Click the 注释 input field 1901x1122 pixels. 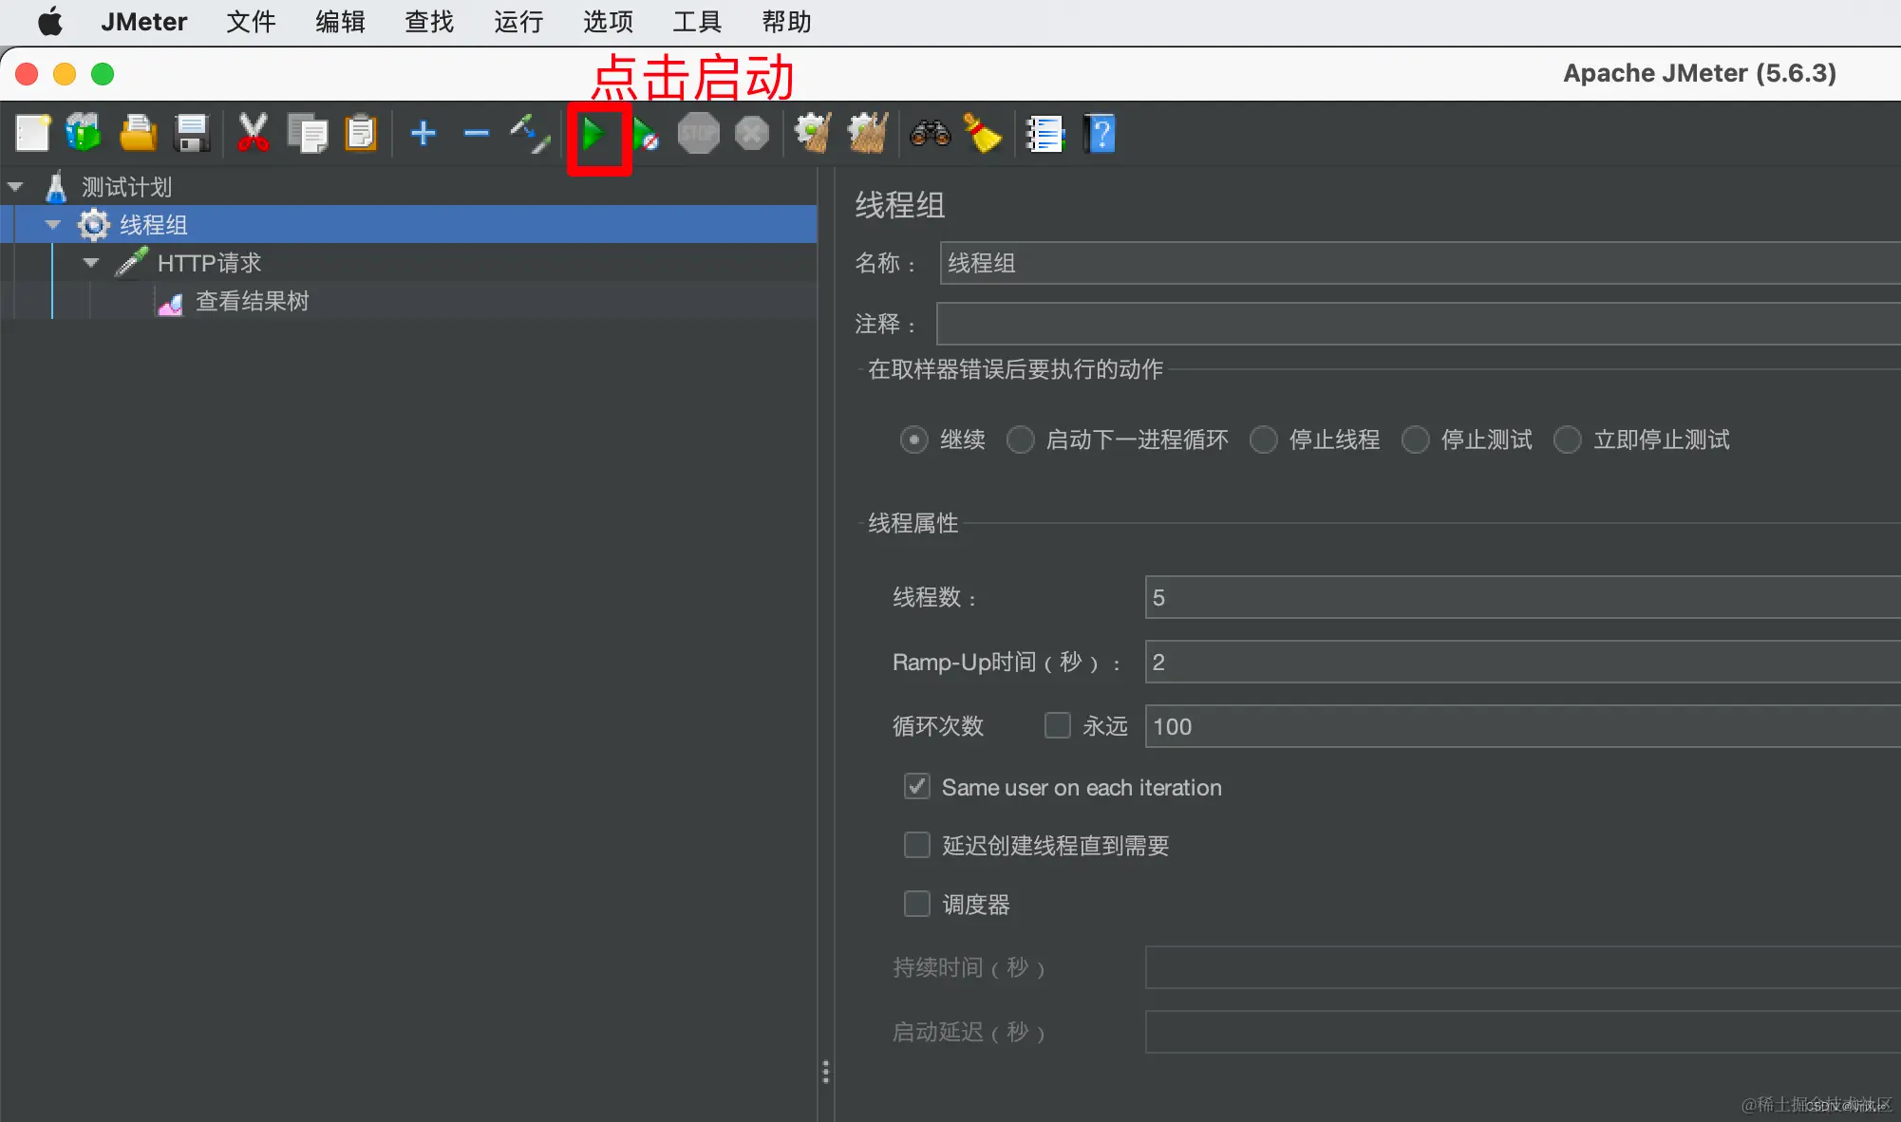point(1418,324)
